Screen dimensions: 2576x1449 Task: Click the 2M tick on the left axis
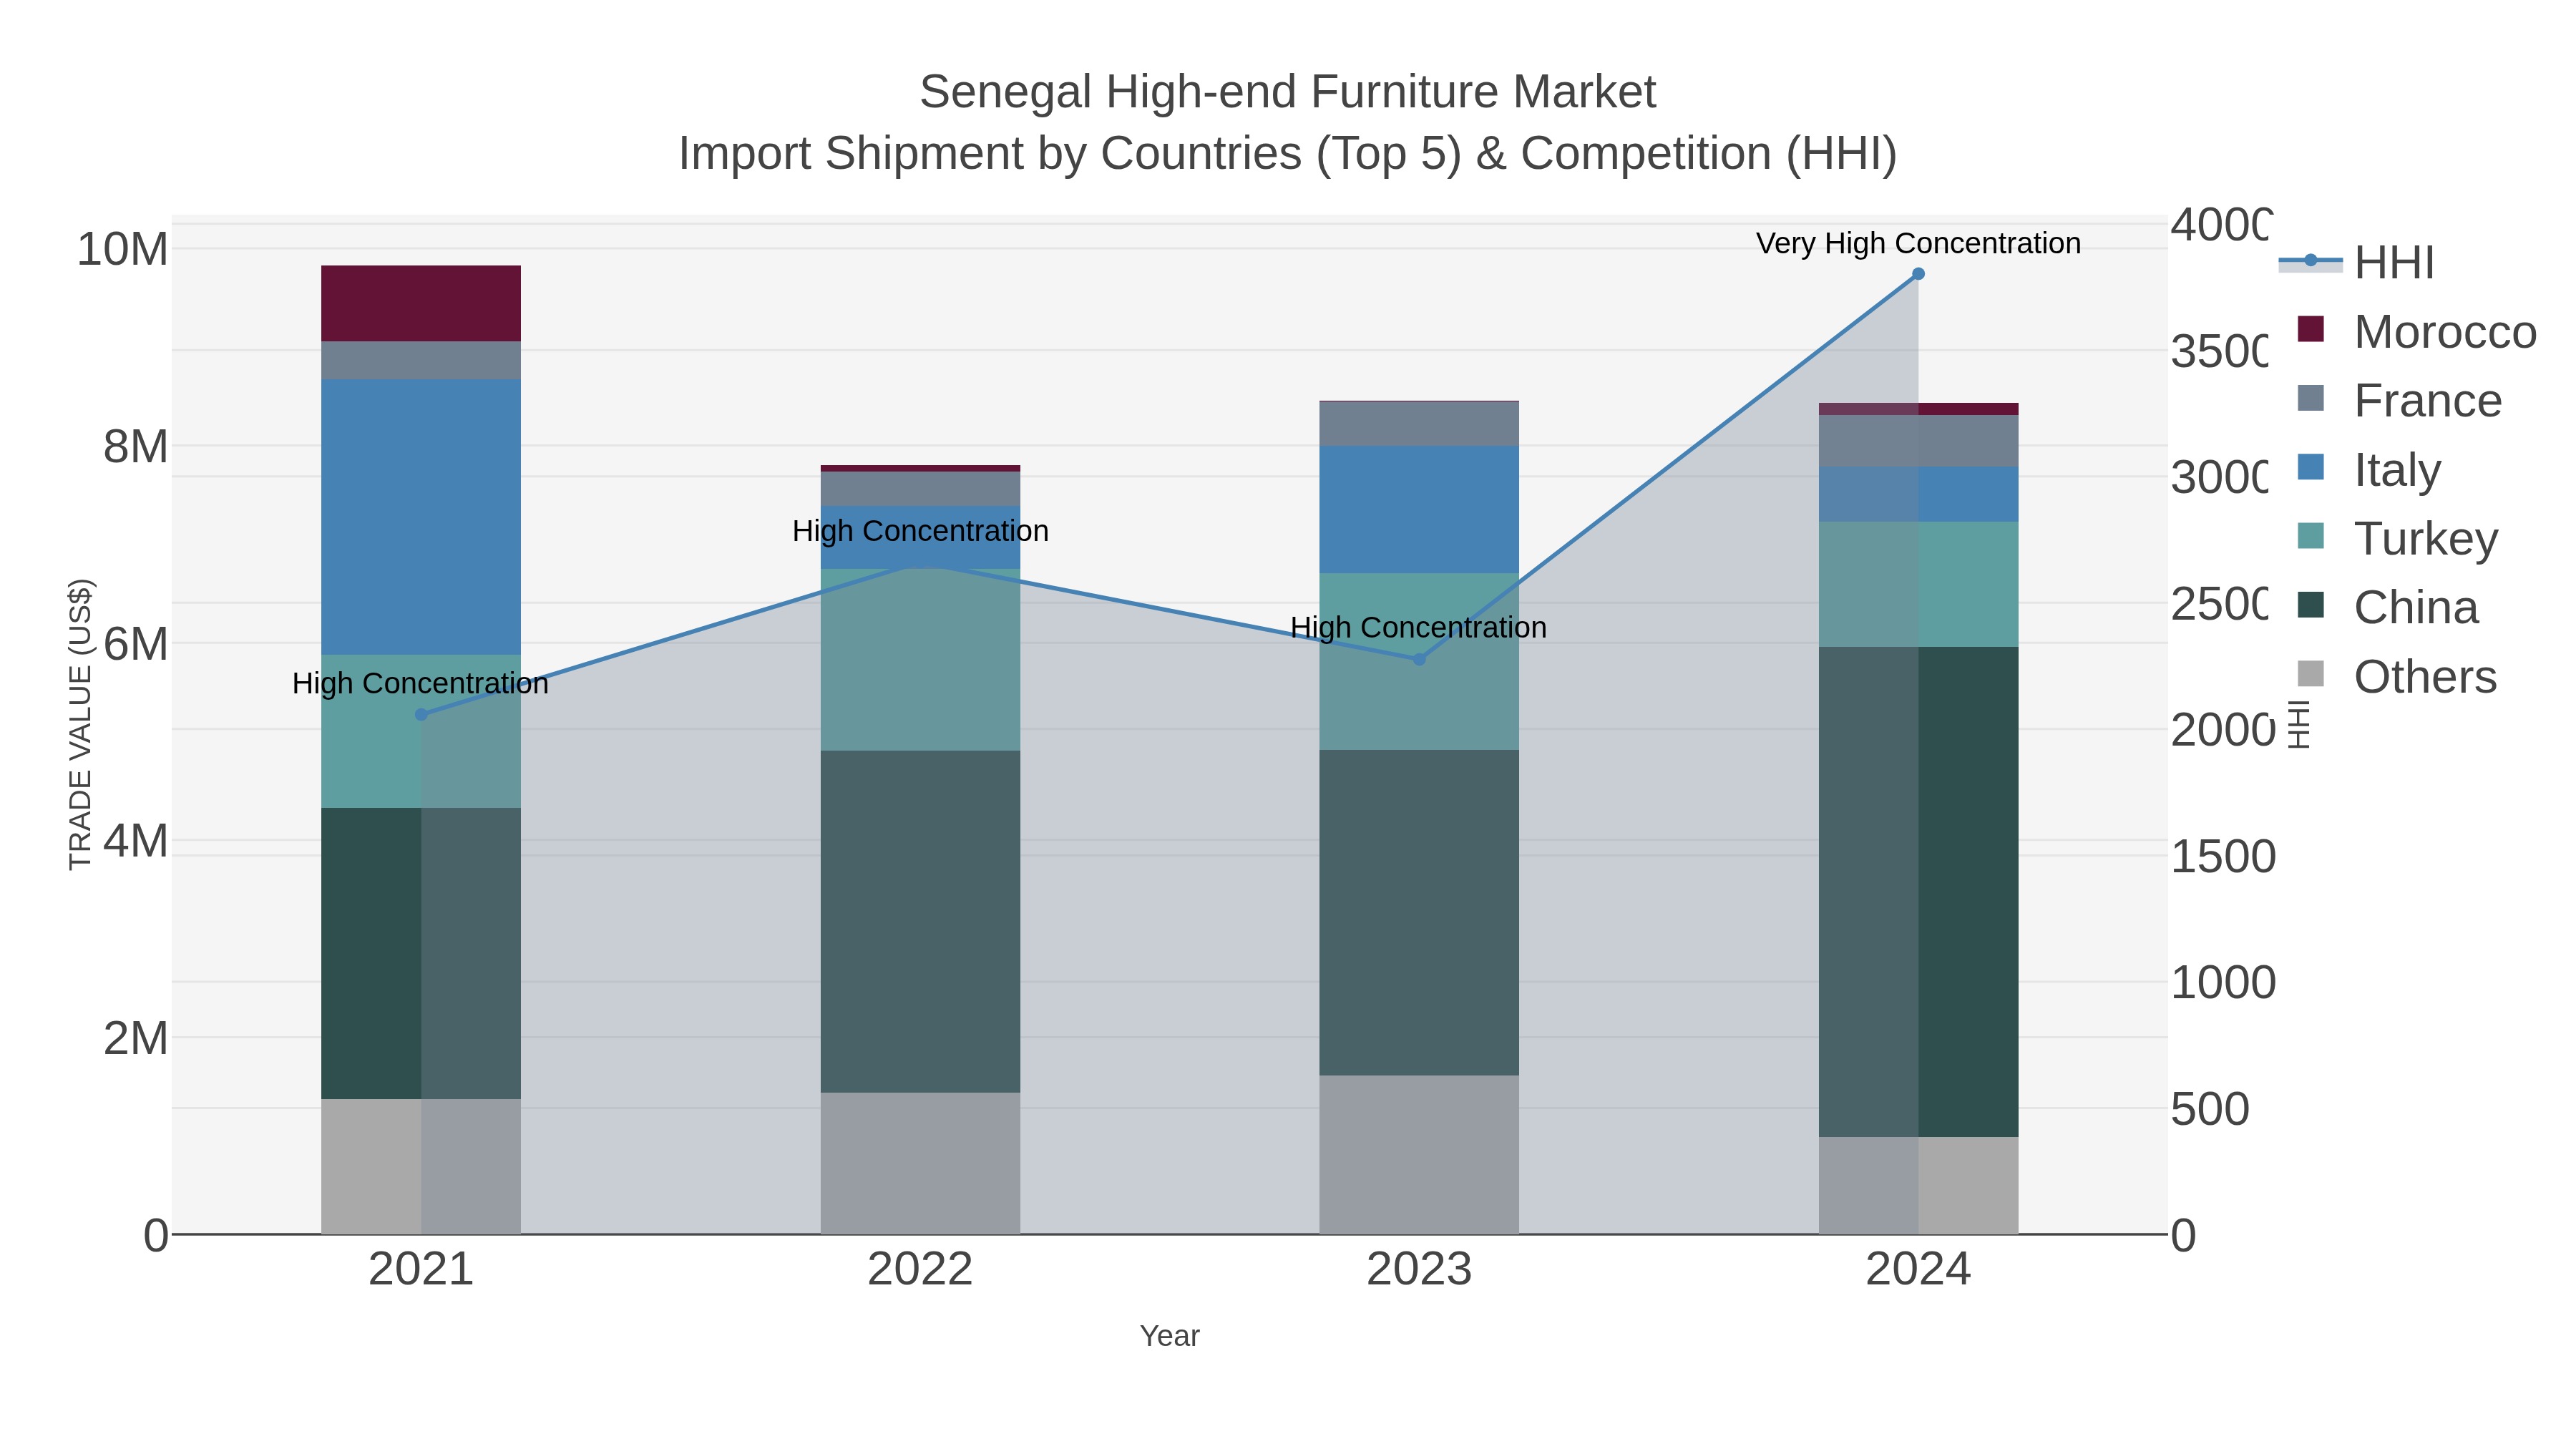pyautogui.click(x=136, y=1038)
